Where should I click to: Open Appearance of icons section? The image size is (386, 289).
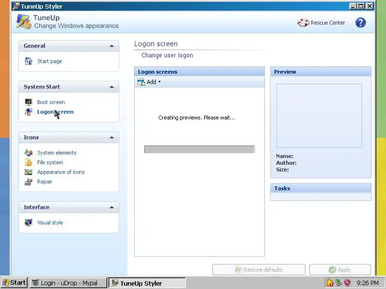(x=61, y=172)
